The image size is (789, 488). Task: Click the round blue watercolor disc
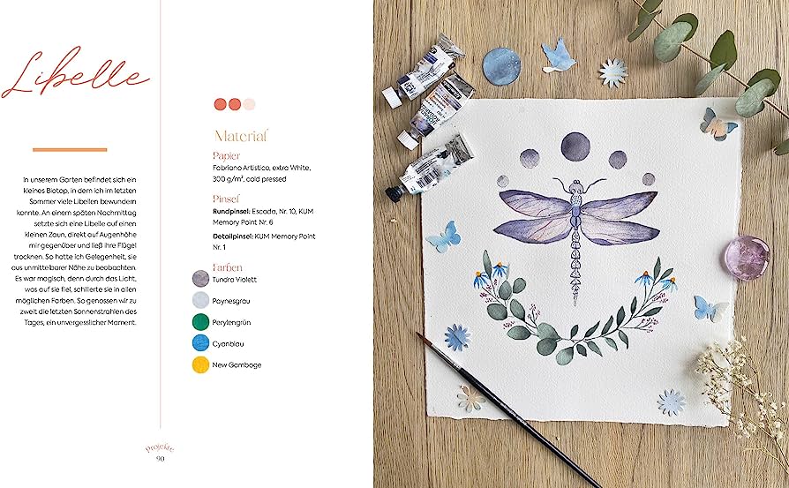coord(501,66)
